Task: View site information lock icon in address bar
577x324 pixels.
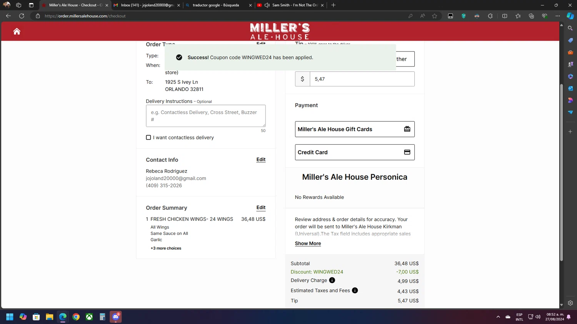Action: click(38, 16)
